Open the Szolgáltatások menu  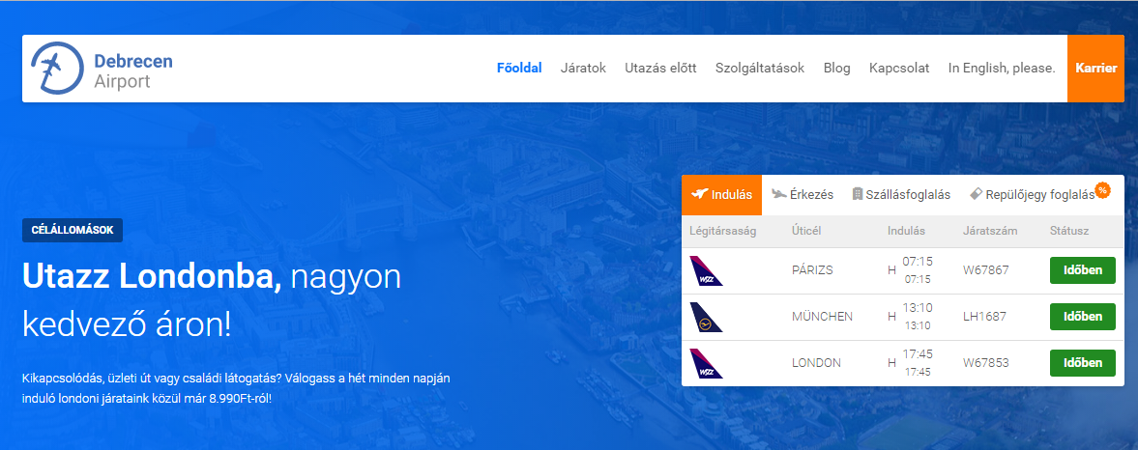760,69
